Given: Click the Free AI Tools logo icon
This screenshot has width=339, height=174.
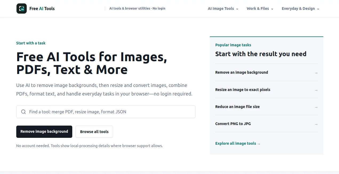Looking at the screenshot, I should coord(22,9).
